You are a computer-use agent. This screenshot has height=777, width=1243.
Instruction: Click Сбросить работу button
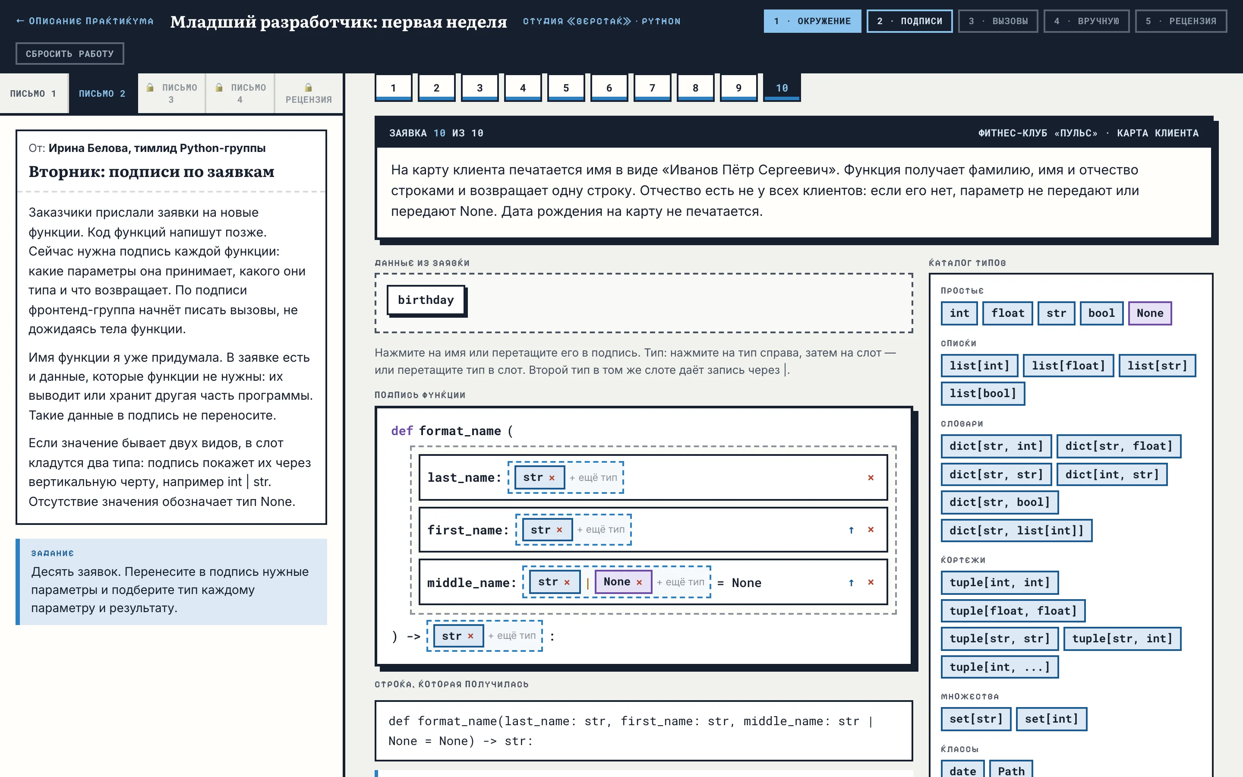click(70, 54)
